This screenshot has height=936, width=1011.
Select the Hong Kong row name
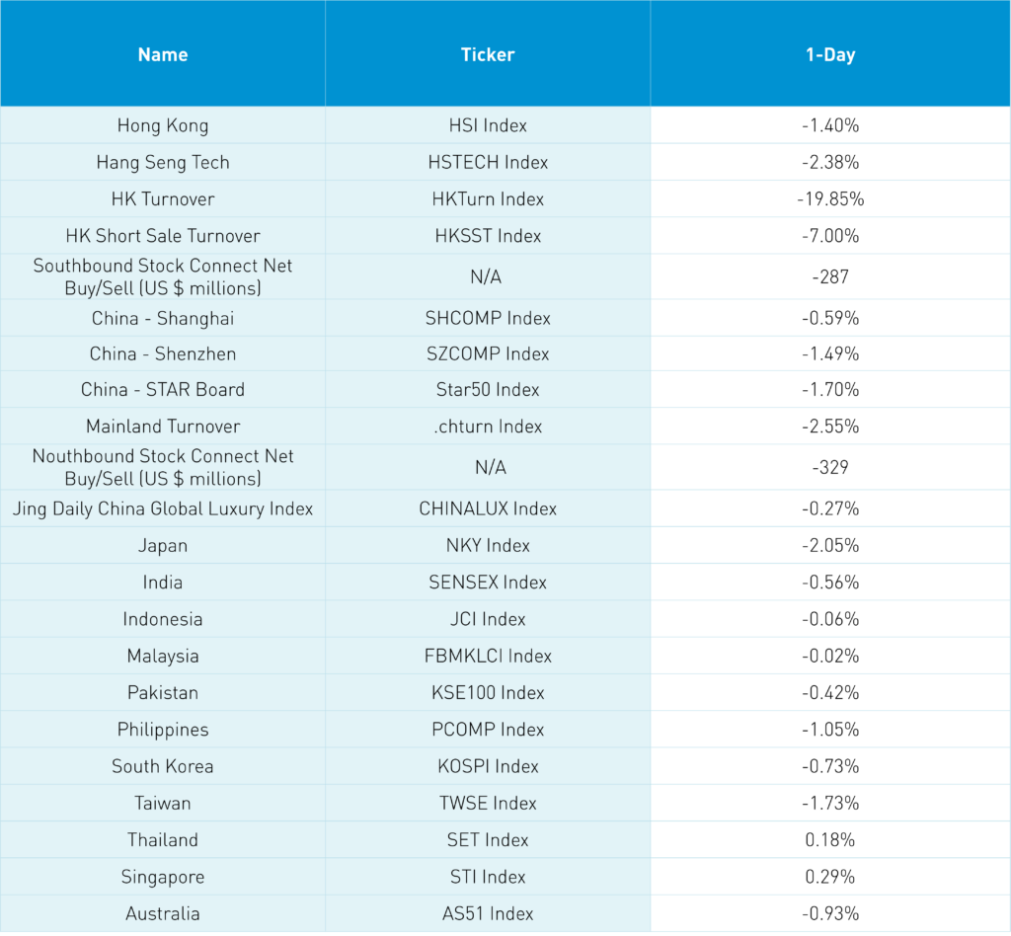point(163,125)
